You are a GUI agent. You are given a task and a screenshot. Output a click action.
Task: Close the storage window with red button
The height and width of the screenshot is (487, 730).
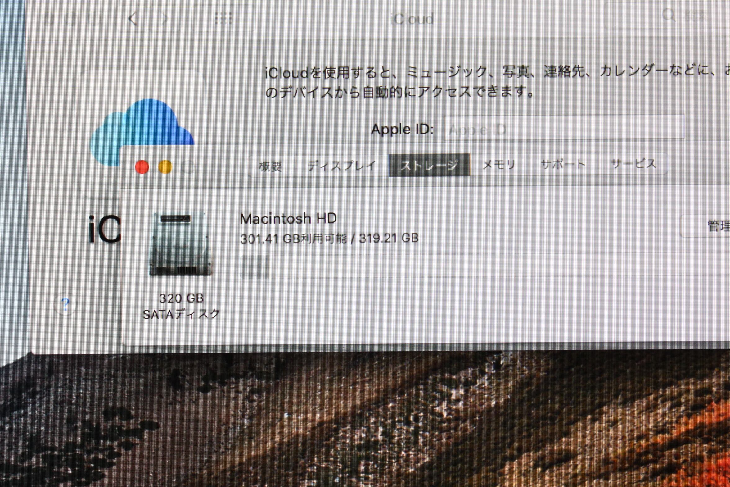[x=142, y=167]
